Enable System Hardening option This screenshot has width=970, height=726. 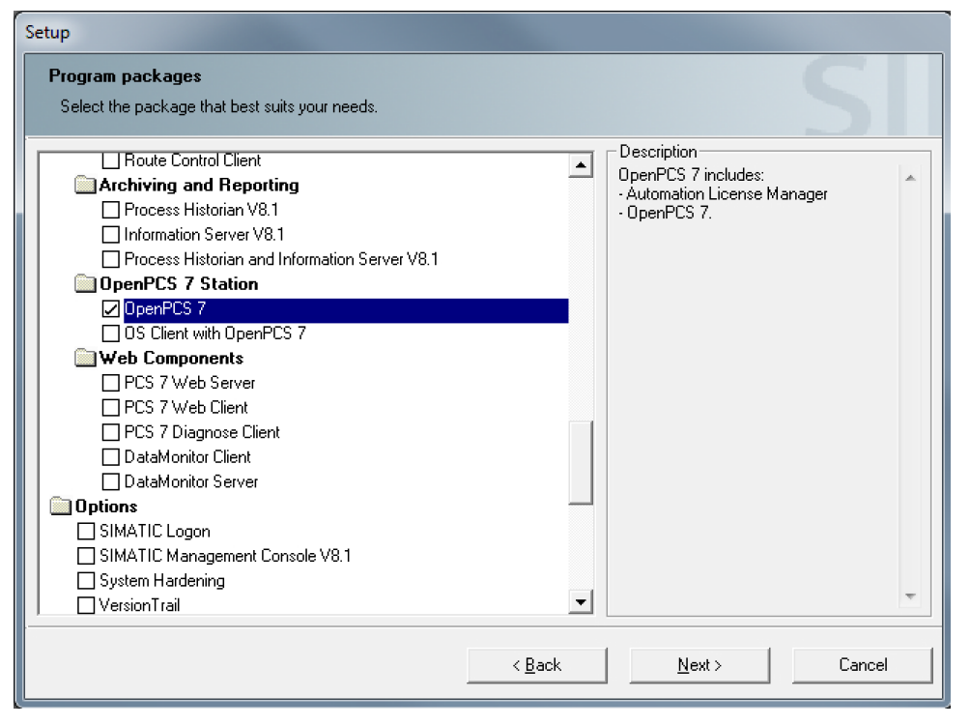(87, 581)
